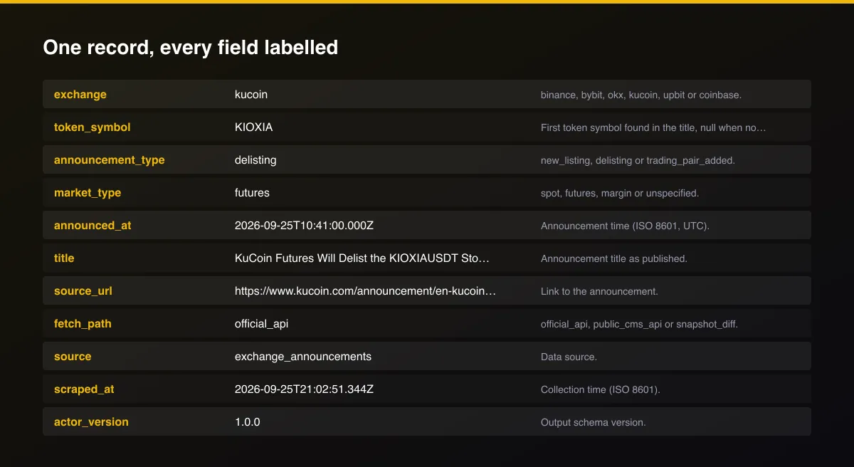Open the kucoin.com announcement URL
This screenshot has width=854, height=467.
click(365, 291)
